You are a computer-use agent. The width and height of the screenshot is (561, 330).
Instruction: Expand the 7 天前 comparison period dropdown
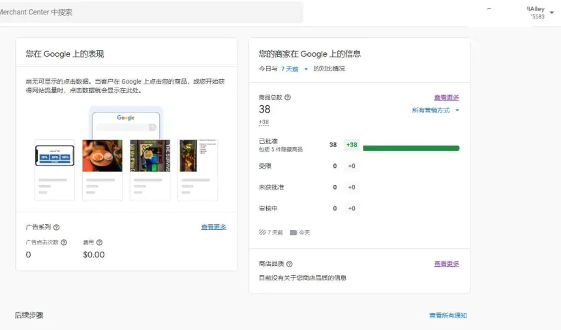tap(306, 69)
